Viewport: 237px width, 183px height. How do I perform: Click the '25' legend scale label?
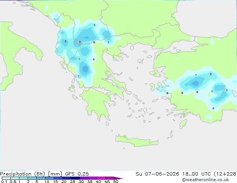pyautogui.click(x=73, y=182)
